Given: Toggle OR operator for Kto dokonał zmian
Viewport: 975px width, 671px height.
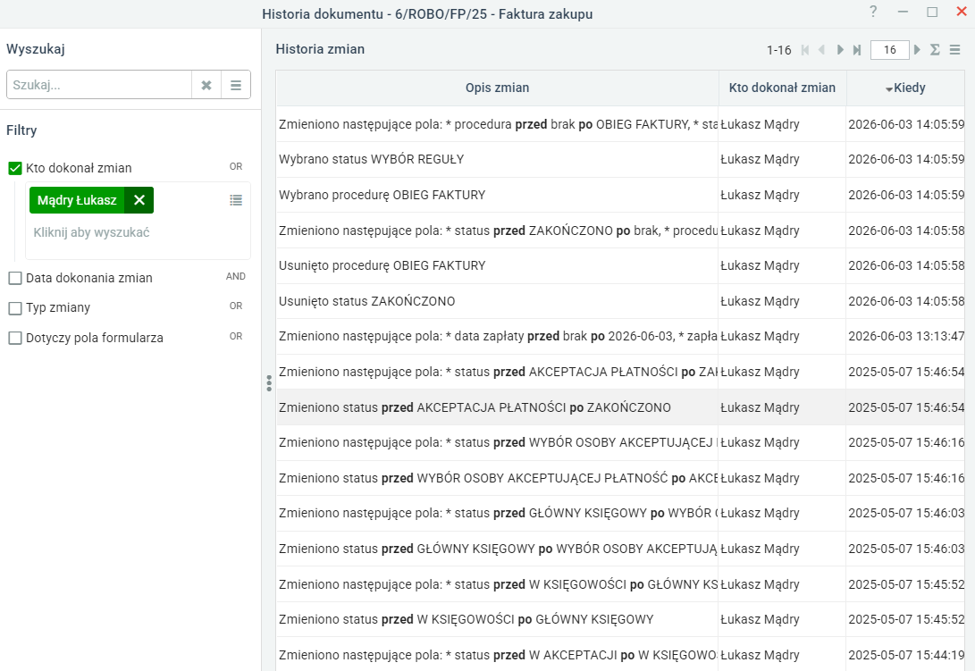Looking at the screenshot, I should pos(236,167).
